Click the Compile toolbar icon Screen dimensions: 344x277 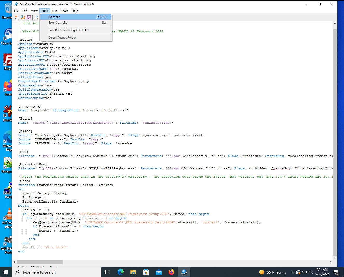coord(37,17)
